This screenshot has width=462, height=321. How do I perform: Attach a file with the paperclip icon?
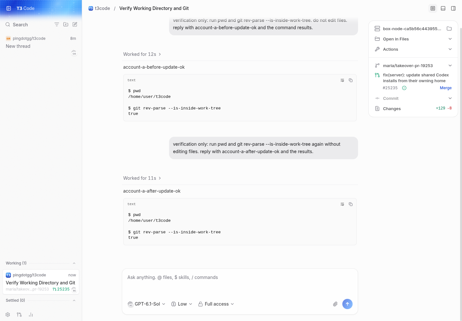(335, 304)
